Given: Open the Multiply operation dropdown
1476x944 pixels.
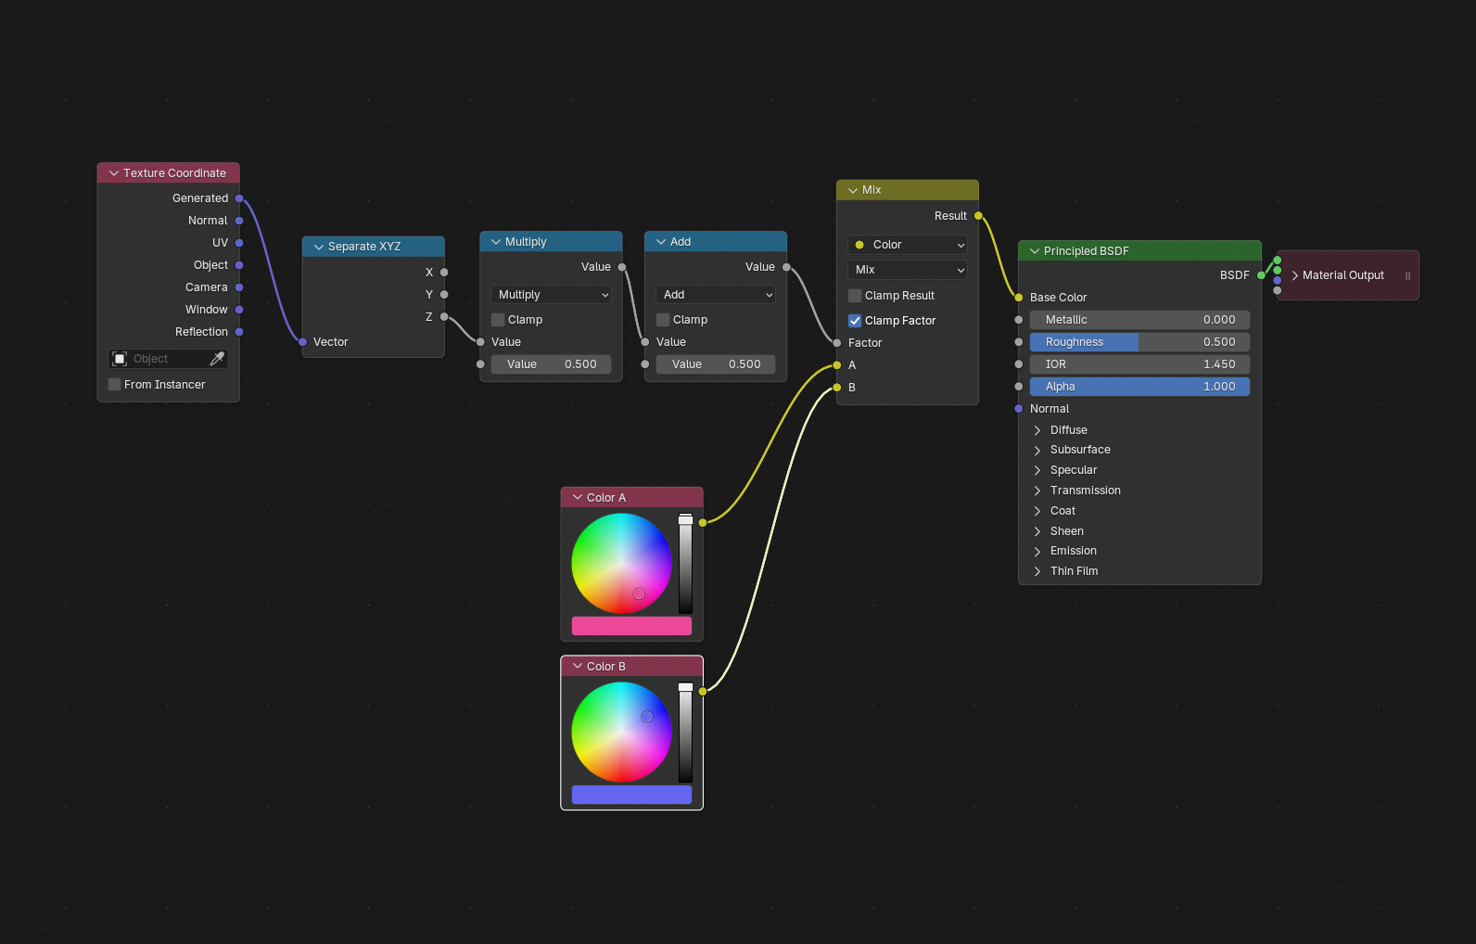Looking at the screenshot, I should click(x=552, y=295).
